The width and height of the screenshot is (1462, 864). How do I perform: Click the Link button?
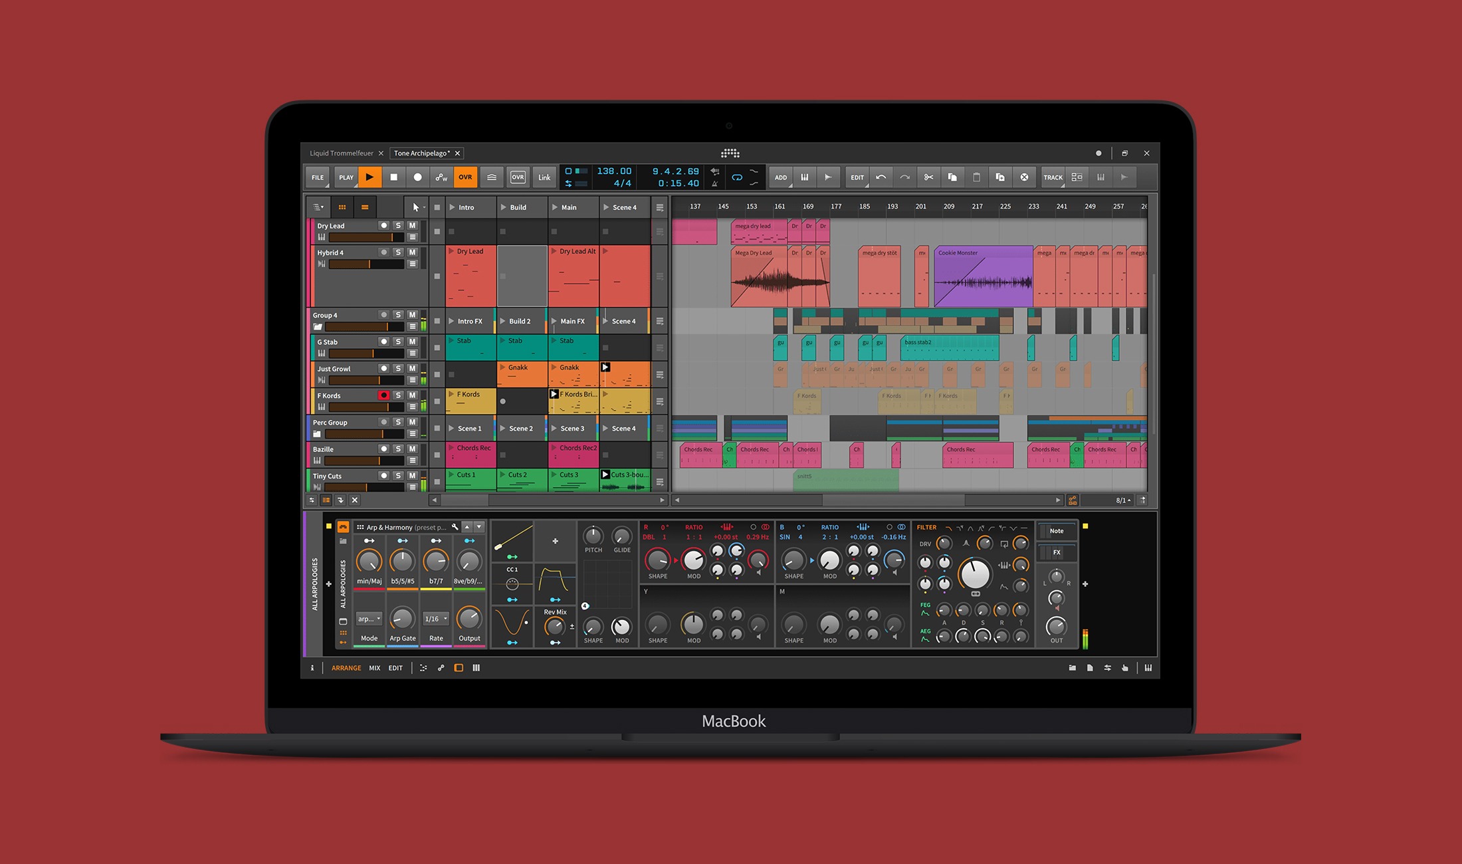tap(544, 177)
